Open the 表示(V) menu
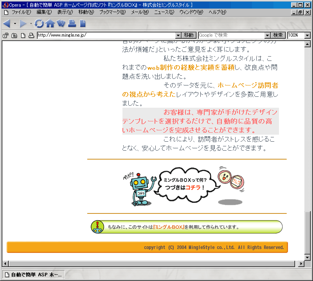The width and height of the screenshot is (313, 281). [65, 12]
